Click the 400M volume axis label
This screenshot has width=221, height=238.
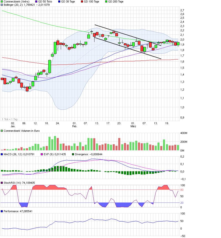click(184, 133)
